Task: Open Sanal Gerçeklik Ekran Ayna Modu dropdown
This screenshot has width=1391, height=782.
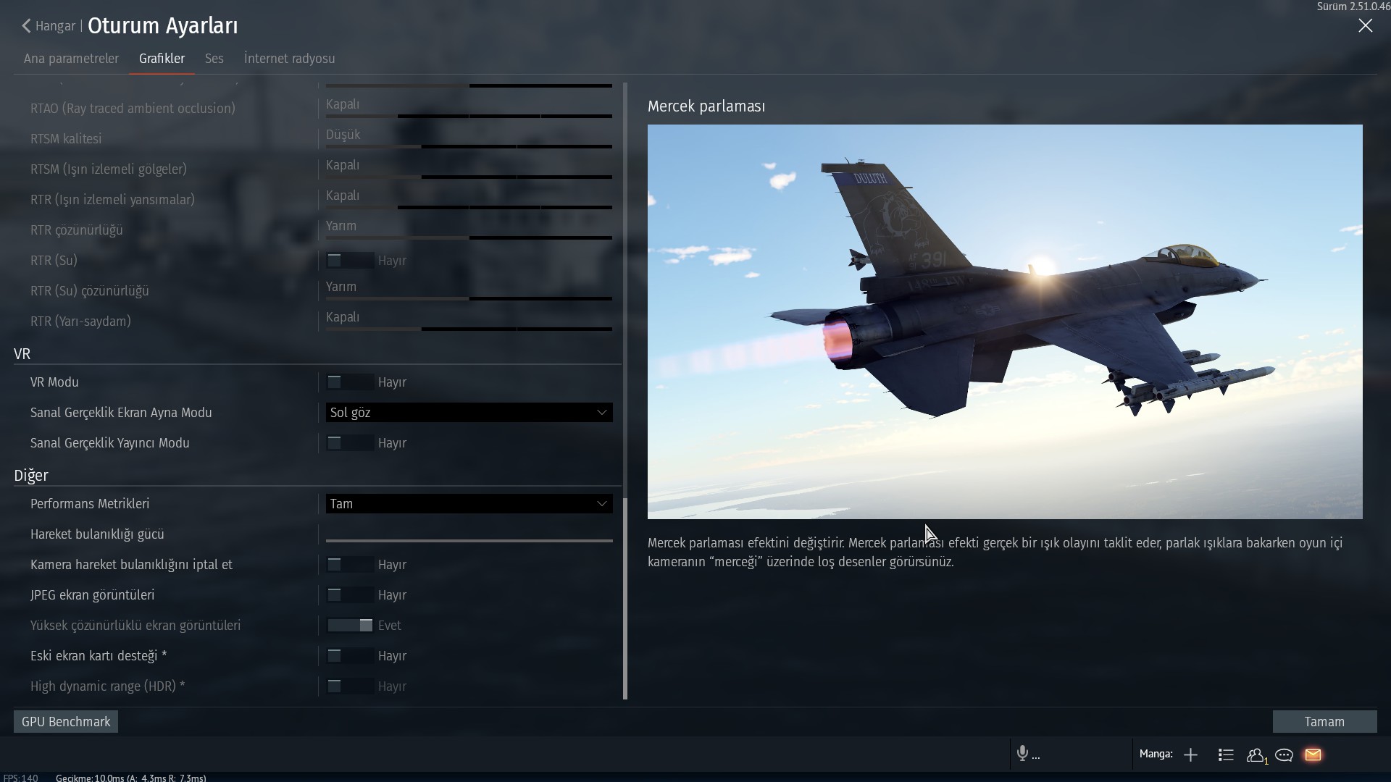Action: (469, 413)
